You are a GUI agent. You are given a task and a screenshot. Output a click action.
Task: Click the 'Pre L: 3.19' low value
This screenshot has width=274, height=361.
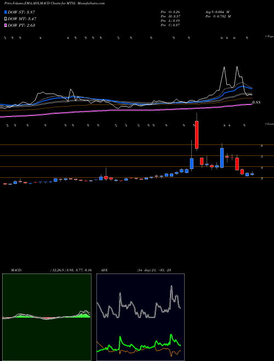click(170, 21)
